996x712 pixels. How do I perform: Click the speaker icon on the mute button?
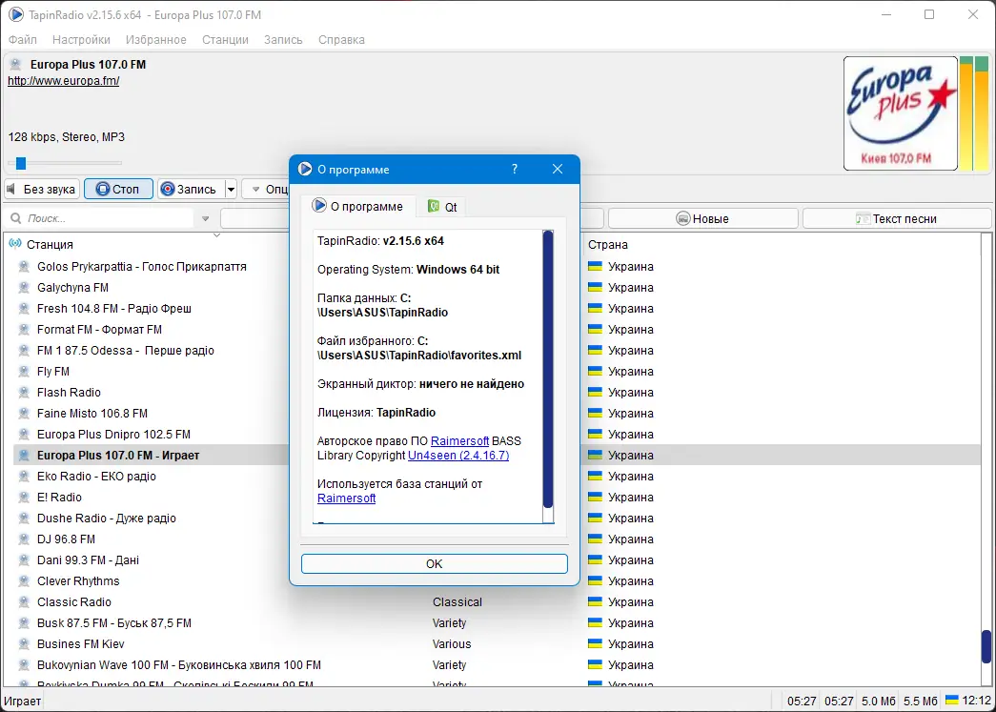click(10, 189)
